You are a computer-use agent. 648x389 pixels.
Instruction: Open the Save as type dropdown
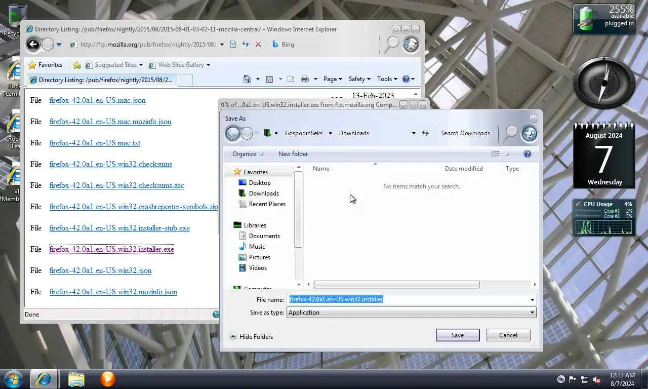(x=411, y=313)
